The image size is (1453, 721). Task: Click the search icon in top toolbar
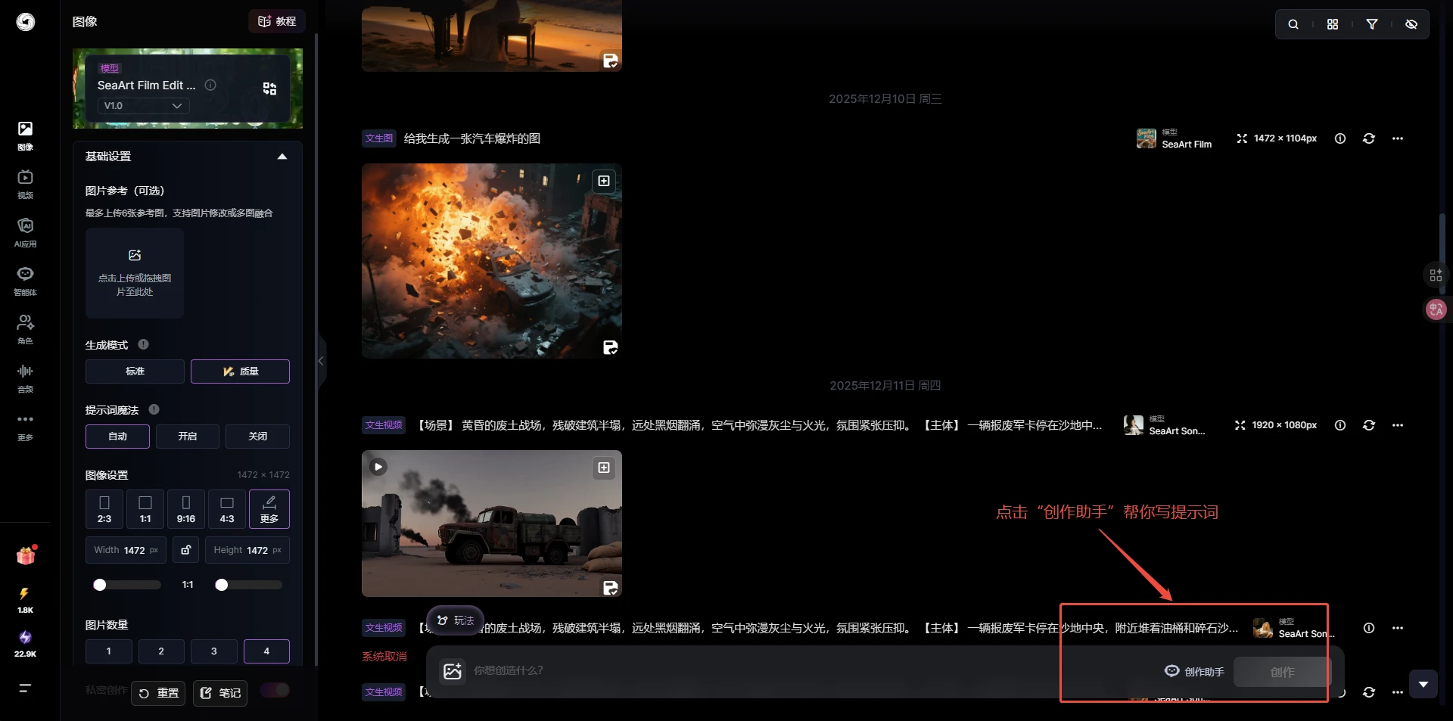(x=1293, y=24)
